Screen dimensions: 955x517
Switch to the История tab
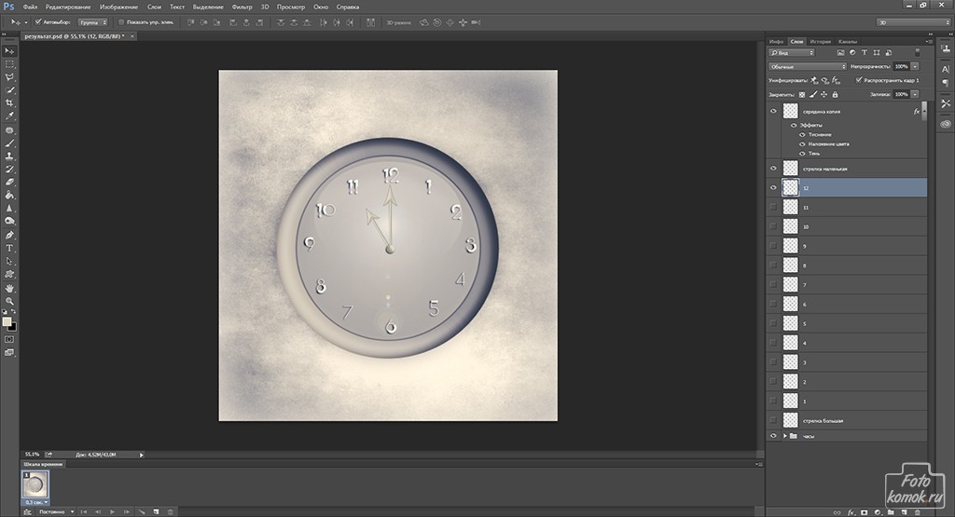820,42
